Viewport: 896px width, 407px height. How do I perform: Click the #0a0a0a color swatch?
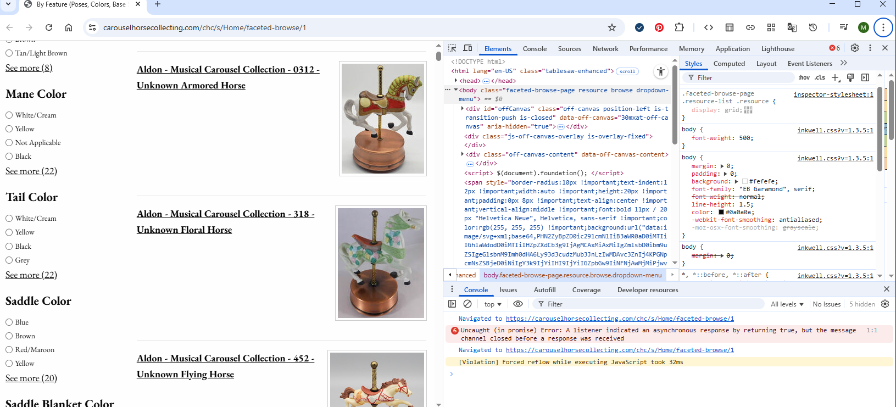pos(721,212)
